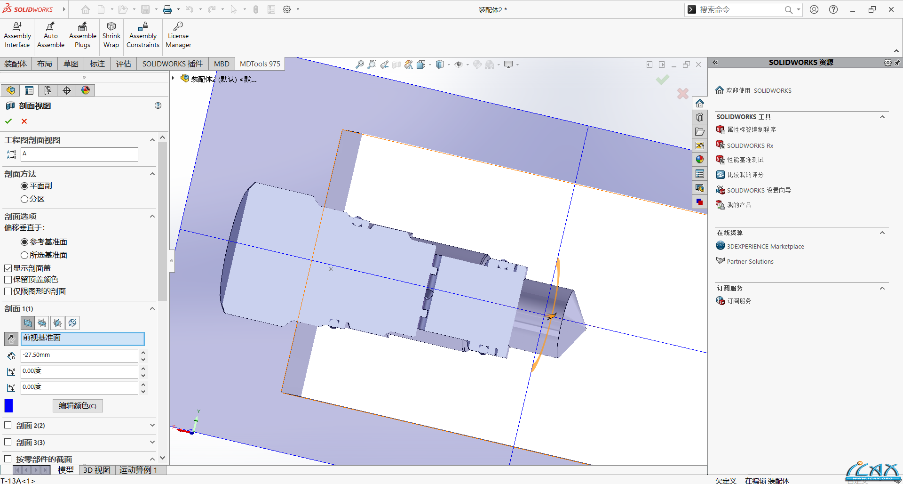Open the 运动算例 1 tab

click(x=138, y=470)
